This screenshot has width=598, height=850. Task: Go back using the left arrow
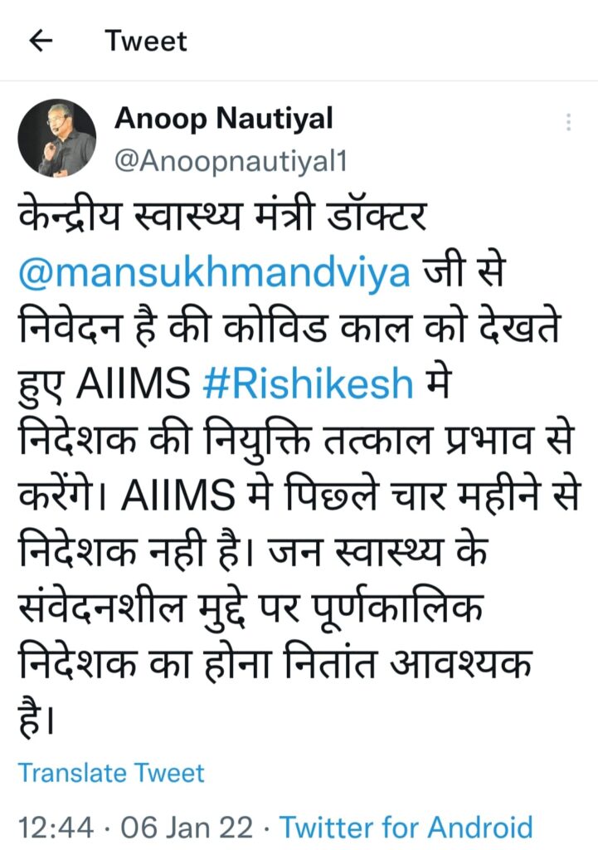coord(41,41)
